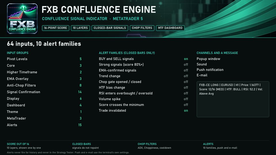Click 'signals do not repaint' footer text

point(85,148)
